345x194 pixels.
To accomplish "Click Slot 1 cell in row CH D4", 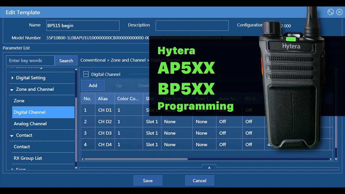I will point(152,145).
